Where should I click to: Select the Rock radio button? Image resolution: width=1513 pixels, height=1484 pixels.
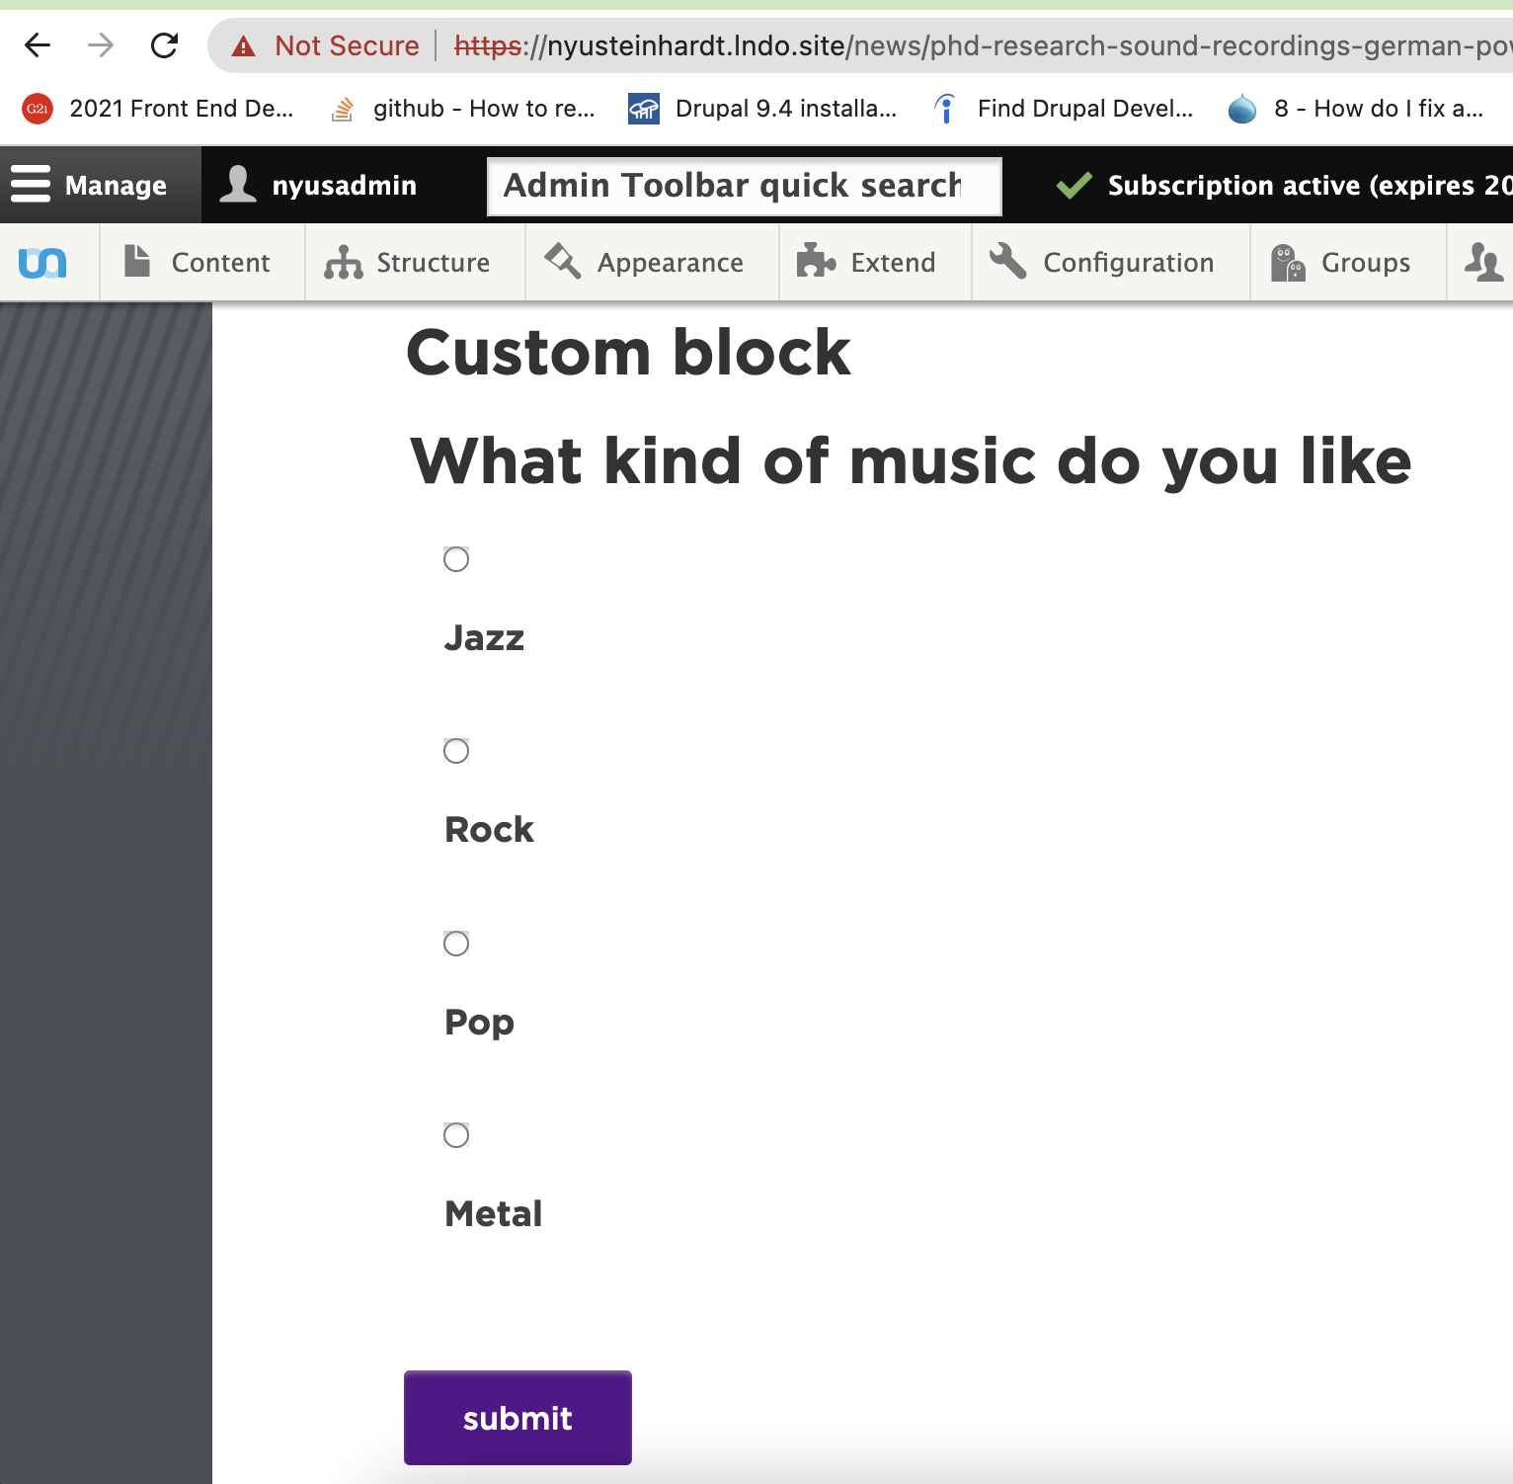click(456, 750)
